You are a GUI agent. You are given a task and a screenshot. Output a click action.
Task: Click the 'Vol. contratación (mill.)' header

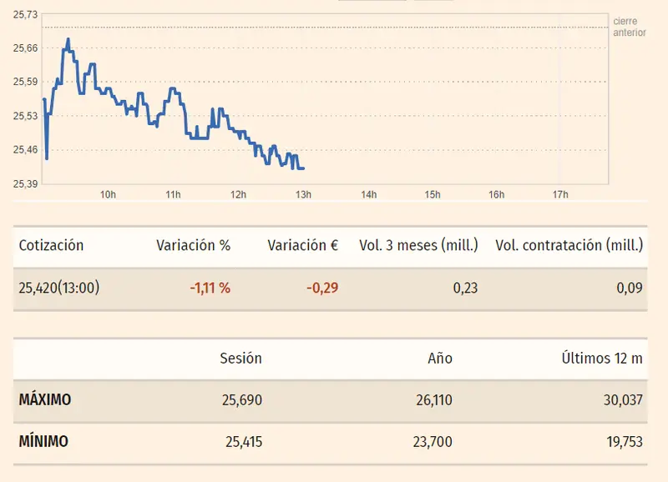(x=569, y=246)
